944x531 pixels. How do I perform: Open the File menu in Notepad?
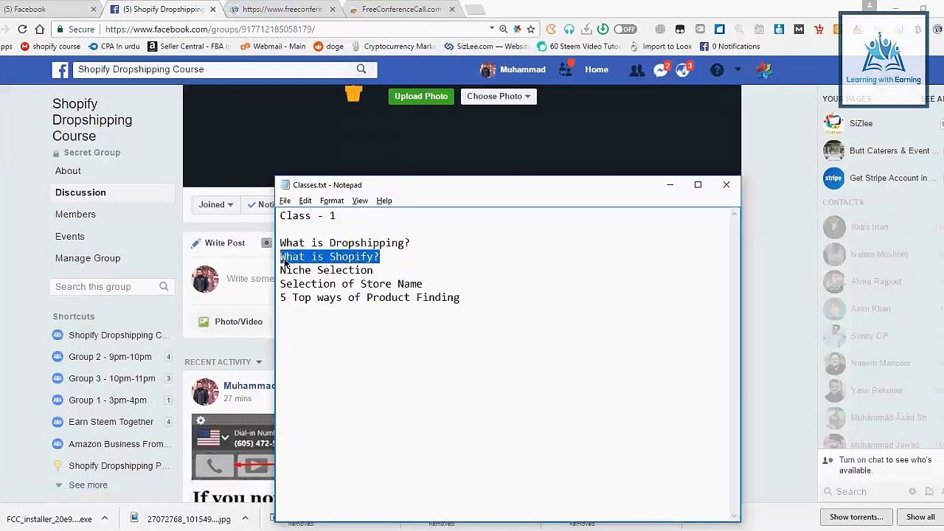[x=285, y=201]
